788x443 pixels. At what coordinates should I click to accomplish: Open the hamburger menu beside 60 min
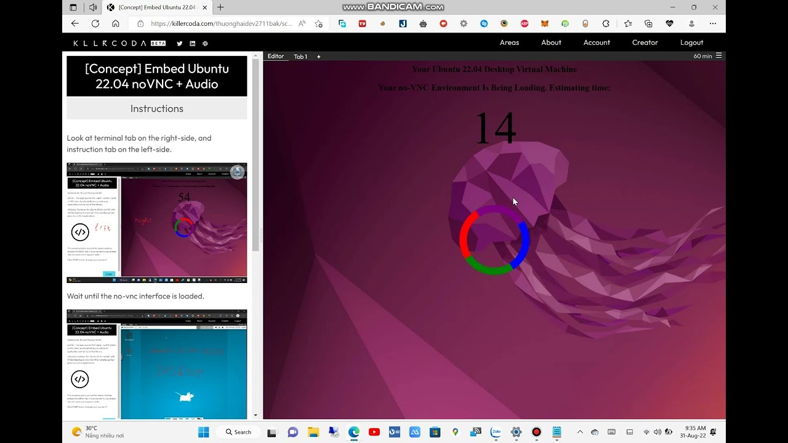718,56
